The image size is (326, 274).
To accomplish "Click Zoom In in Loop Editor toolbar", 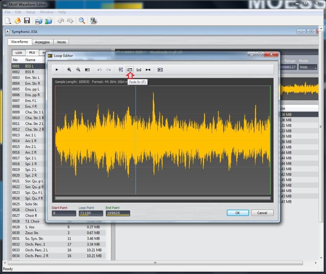I will point(69,70).
